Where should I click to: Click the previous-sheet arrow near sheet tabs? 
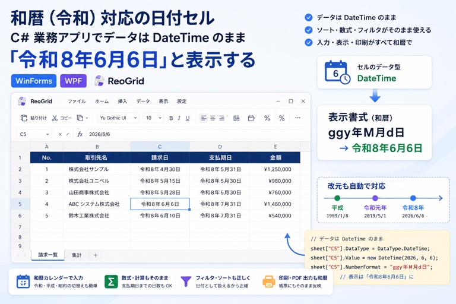click(18, 255)
